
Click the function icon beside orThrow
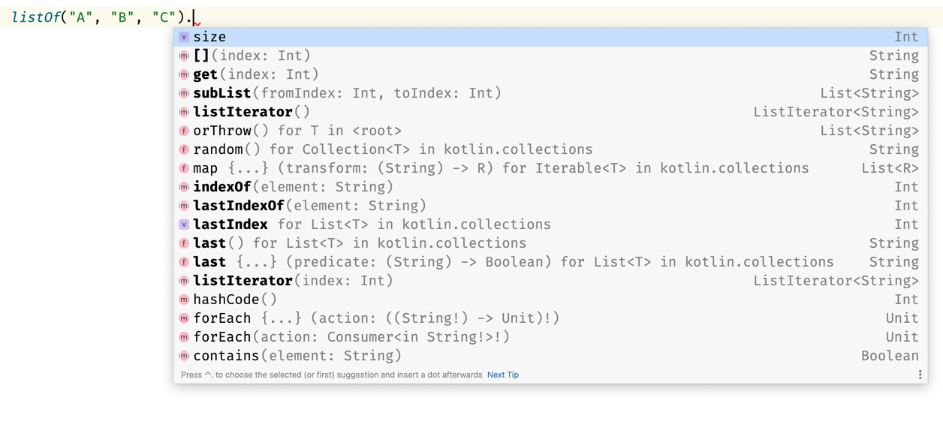pos(184,131)
